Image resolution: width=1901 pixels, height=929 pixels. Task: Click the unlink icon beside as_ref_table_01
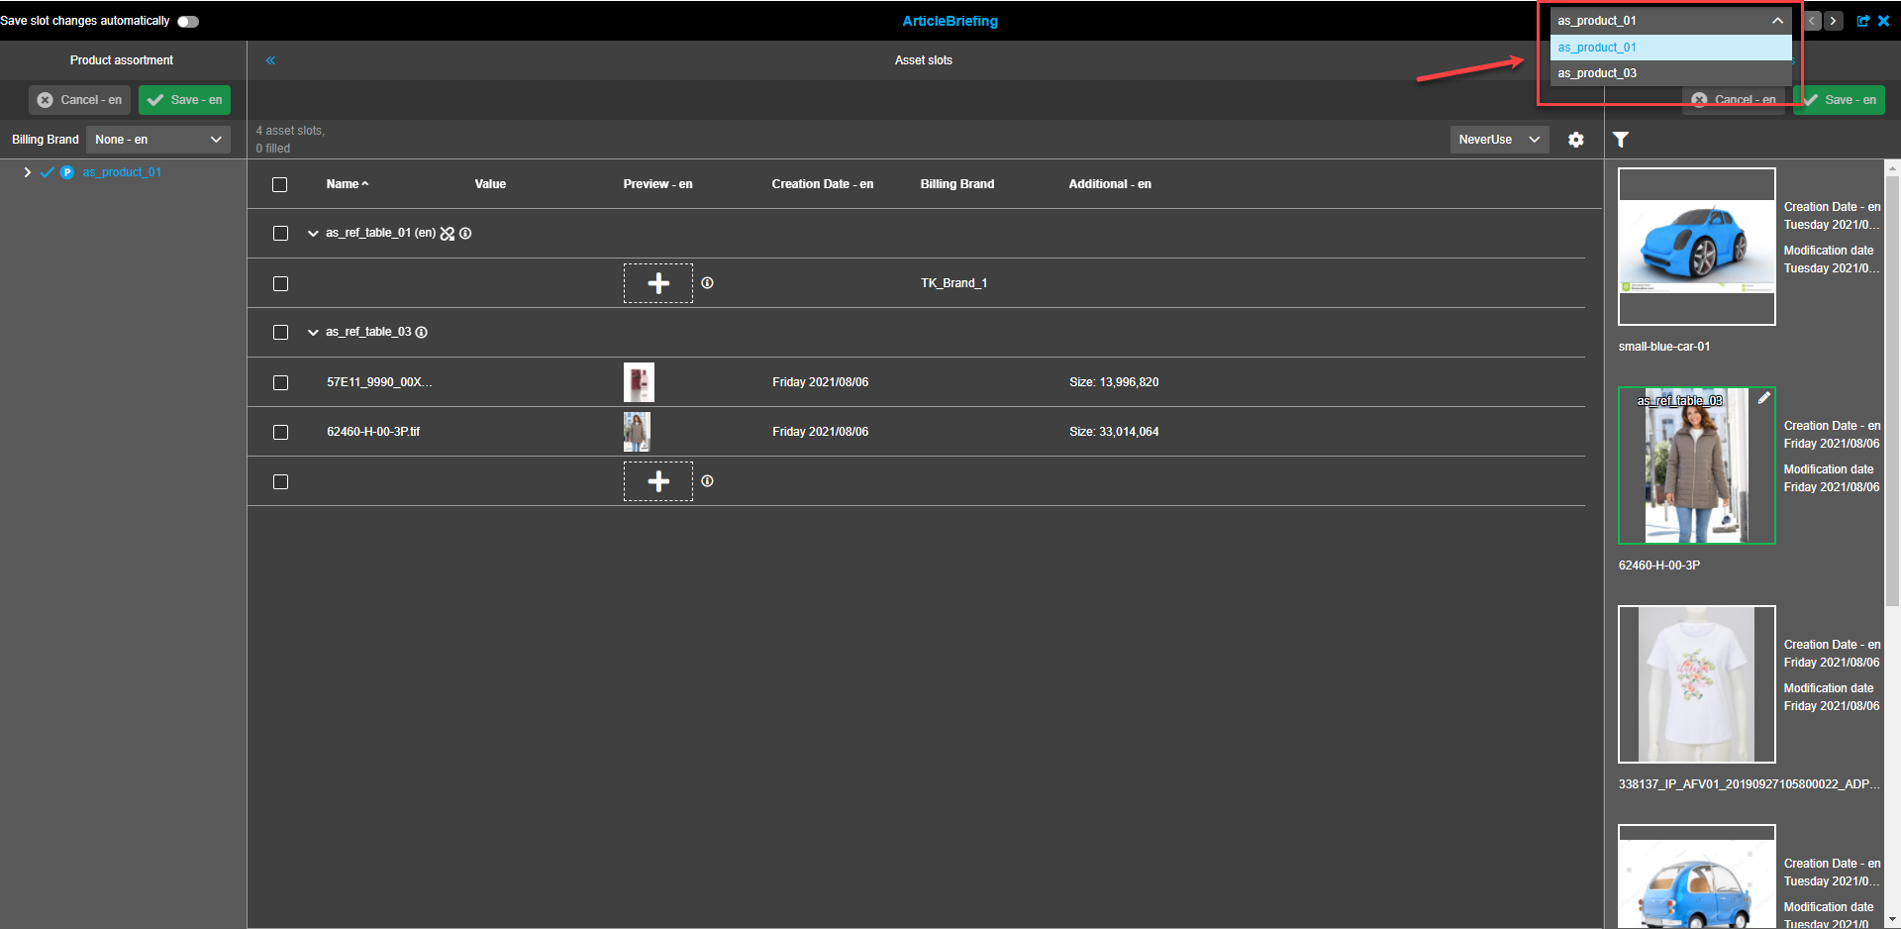448,233
